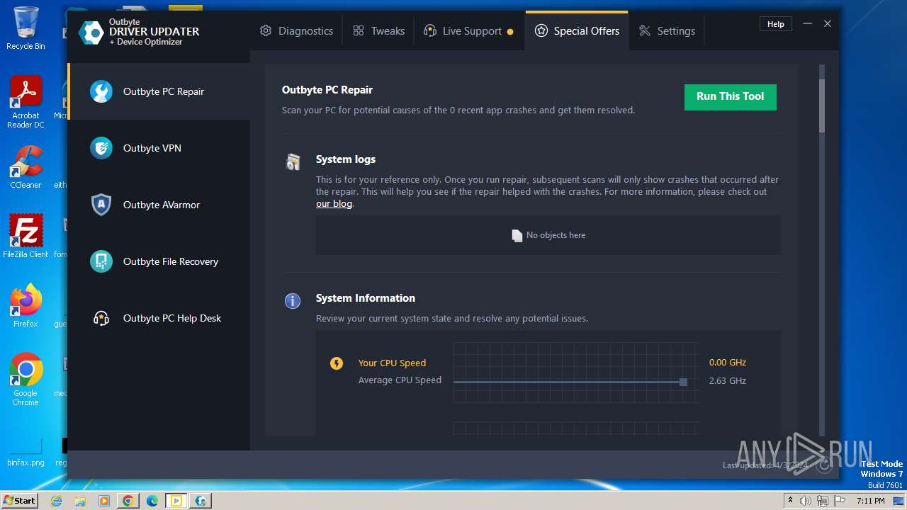Image resolution: width=907 pixels, height=510 pixels.
Task: Click the '0.00 GHz' value
Action: point(728,363)
